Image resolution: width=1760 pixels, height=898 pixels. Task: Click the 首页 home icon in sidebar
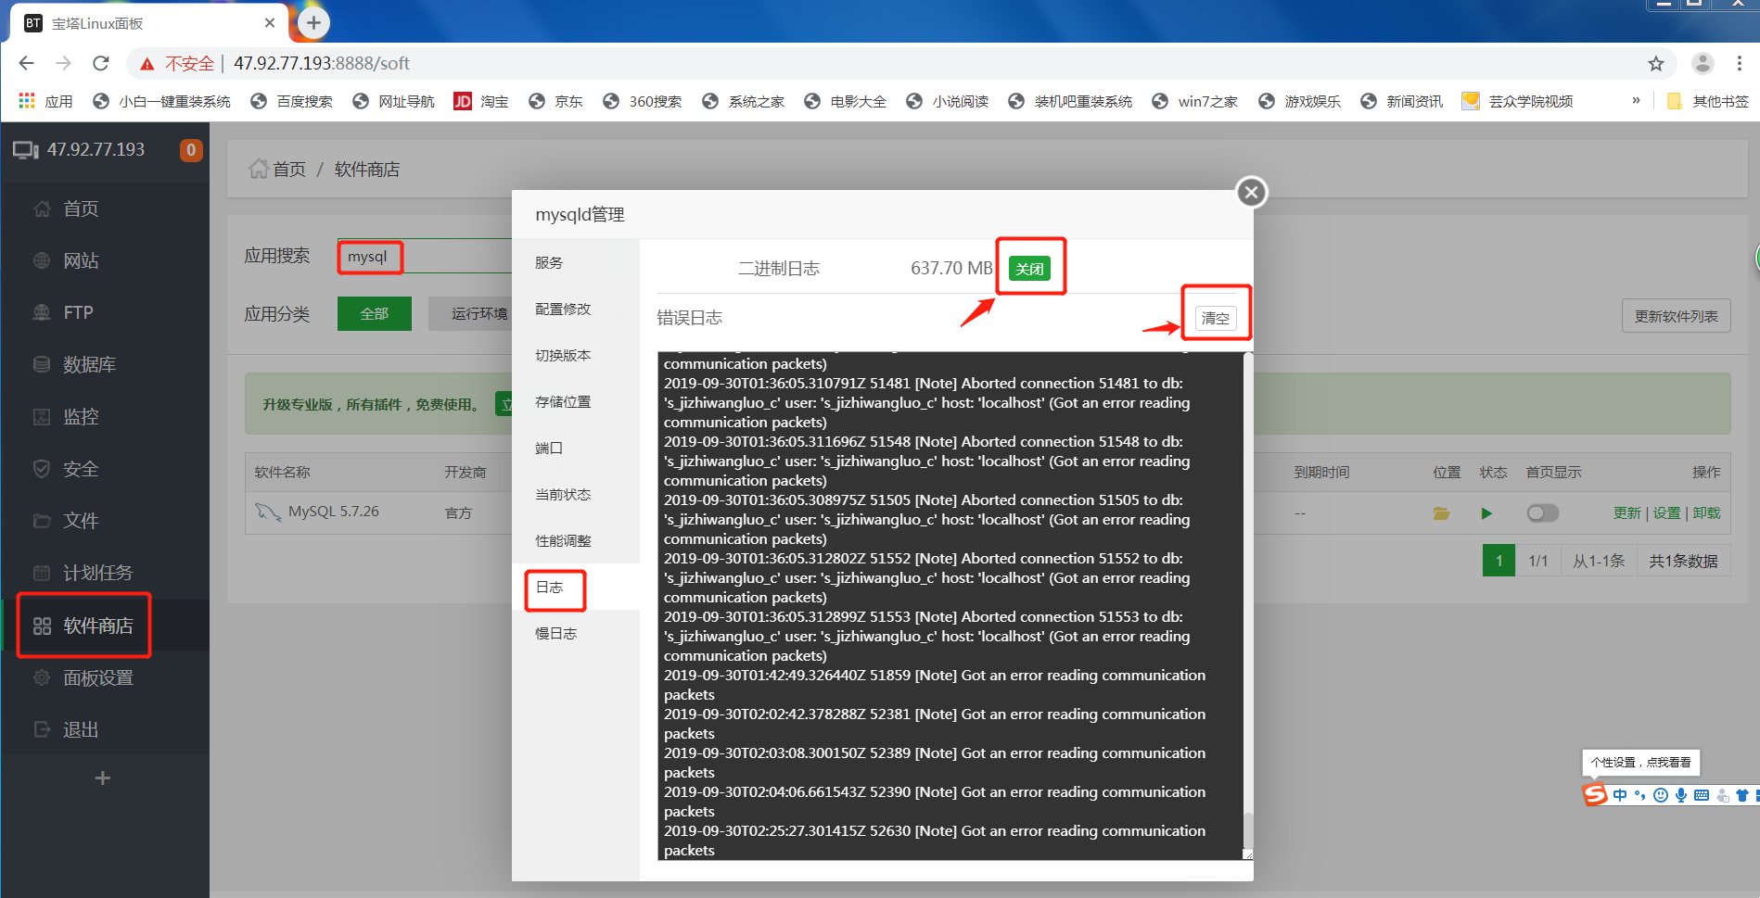43,209
